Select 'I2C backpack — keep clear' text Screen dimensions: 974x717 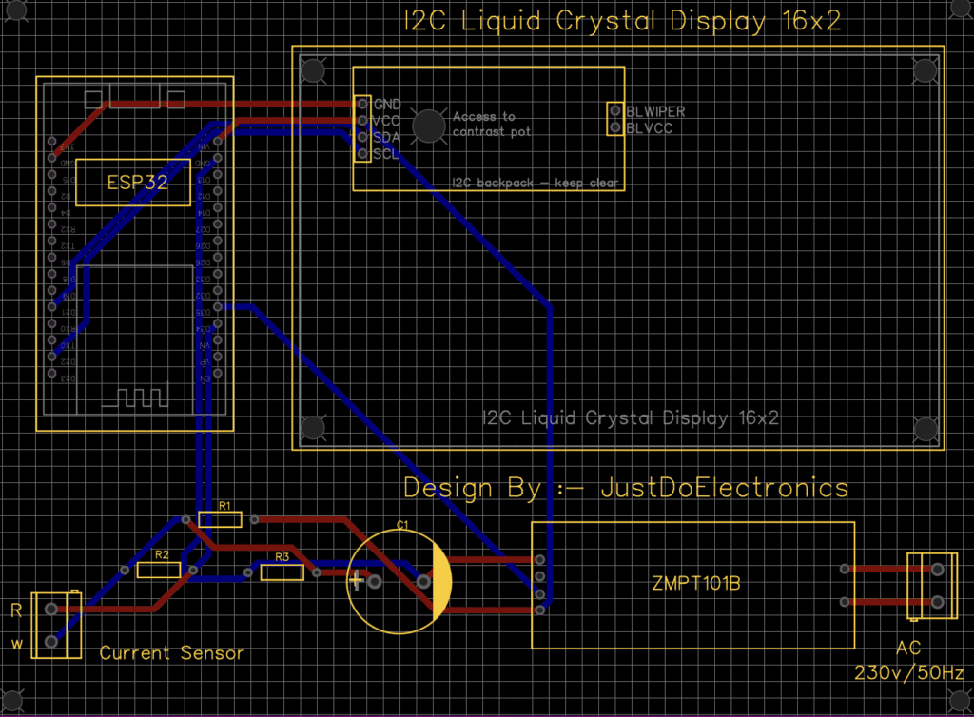tap(535, 183)
